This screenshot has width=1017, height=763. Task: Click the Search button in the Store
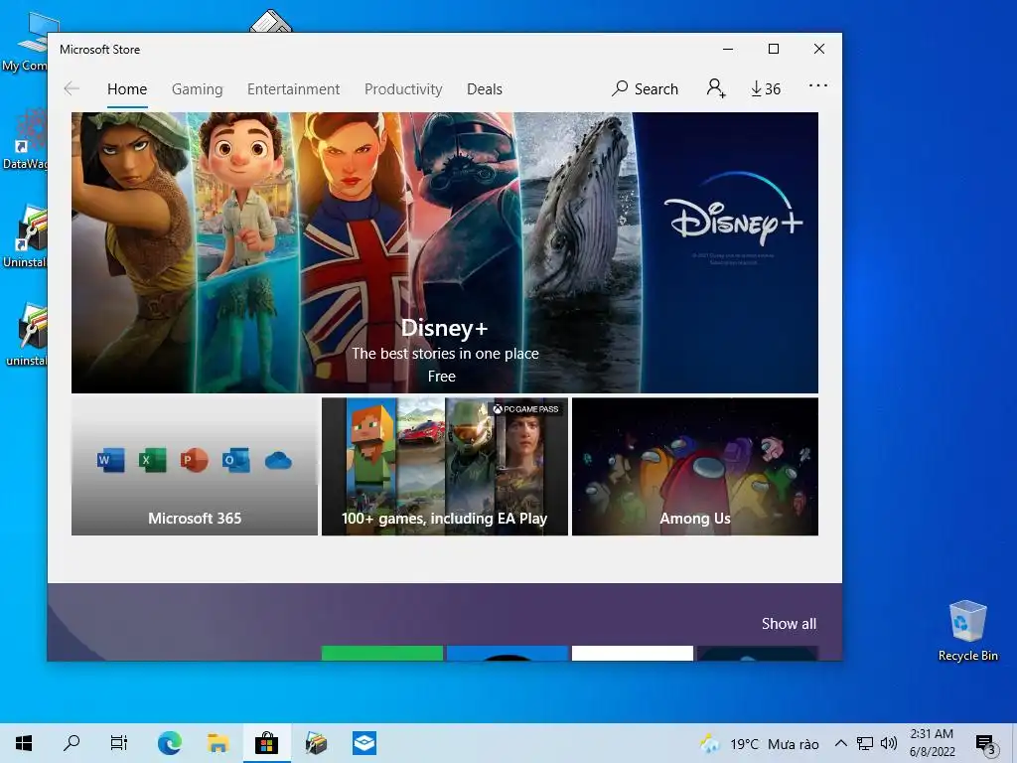point(645,88)
